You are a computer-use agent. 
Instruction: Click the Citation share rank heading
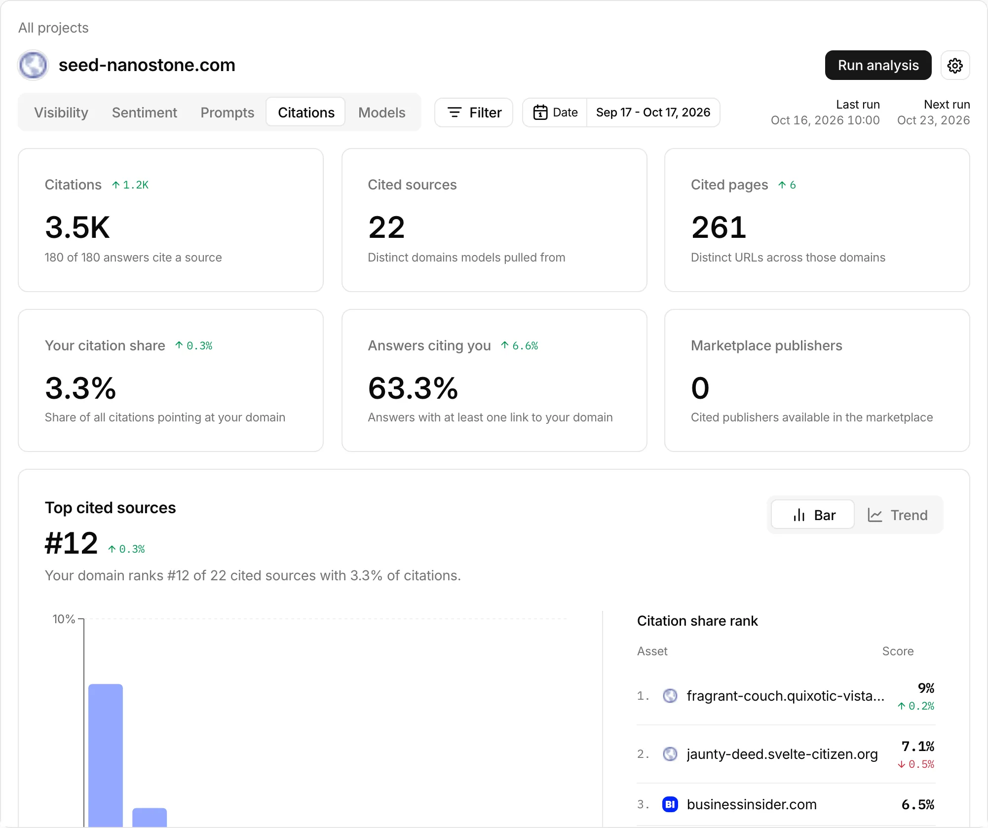click(x=697, y=621)
